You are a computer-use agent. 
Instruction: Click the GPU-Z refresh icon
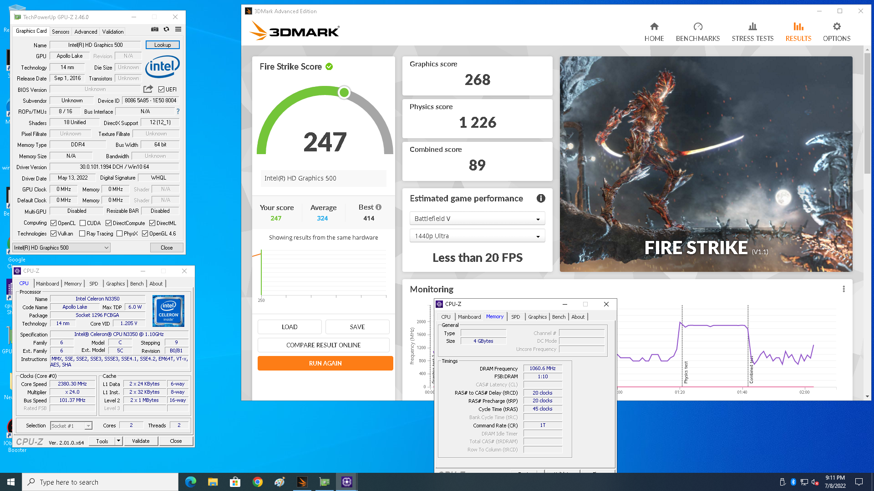coord(167,29)
